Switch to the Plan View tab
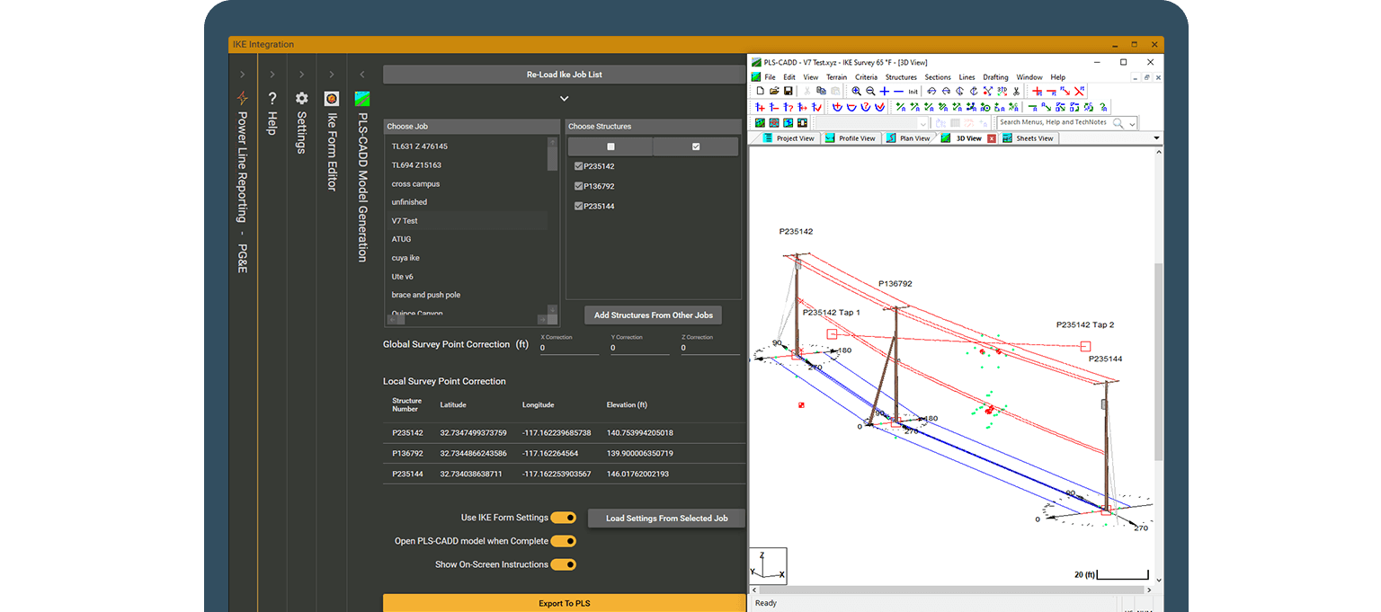This screenshot has width=1381, height=612. click(x=908, y=138)
